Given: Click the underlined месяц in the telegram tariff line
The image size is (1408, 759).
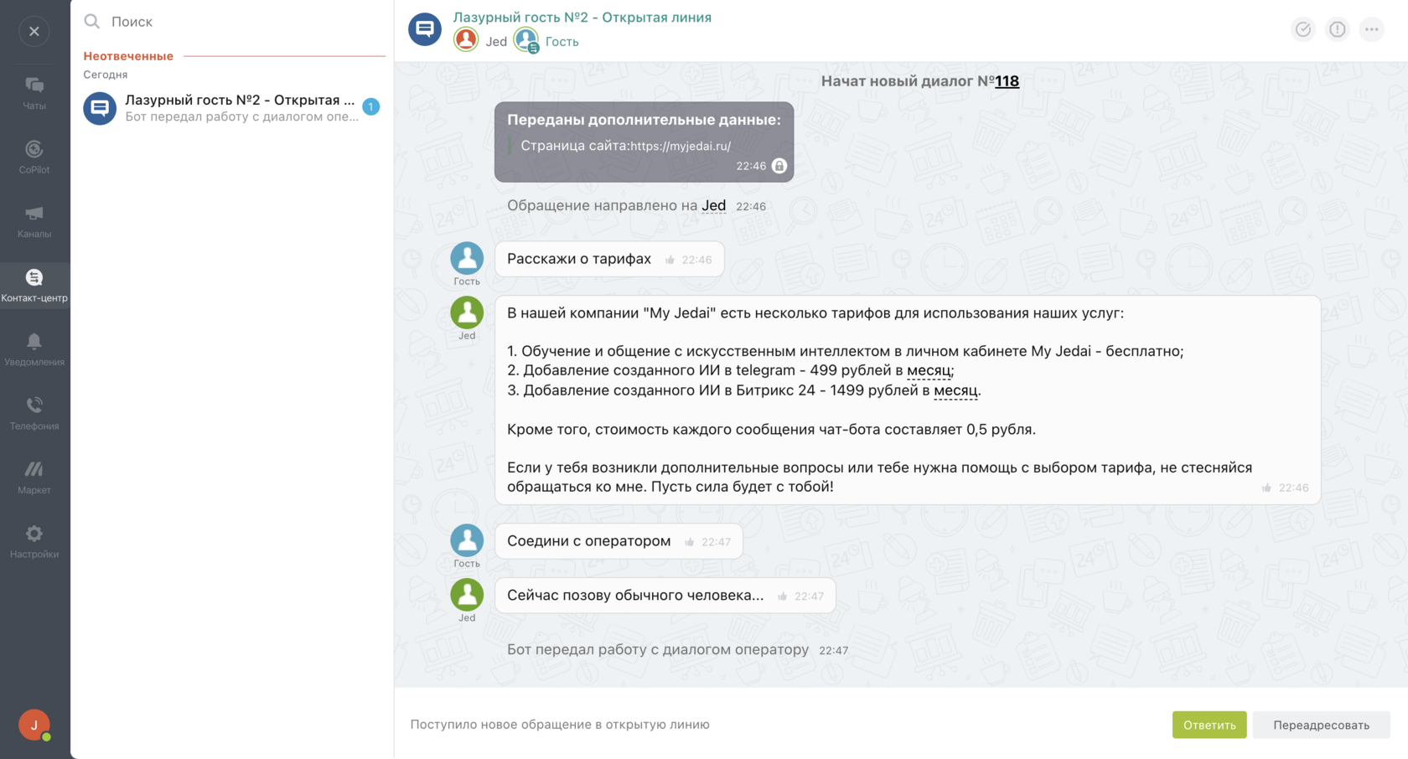Looking at the screenshot, I should tap(929, 370).
